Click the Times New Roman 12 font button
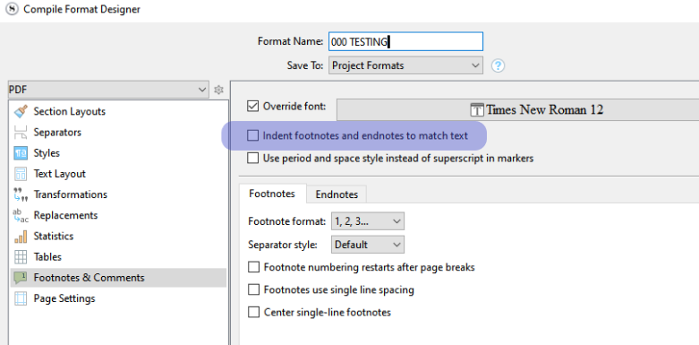The width and height of the screenshot is (699, 345). (x=517, y=109)
